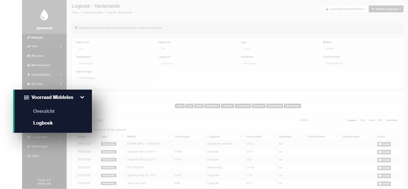The height and width of the screenshot is (189, 408).
Task: Click the Zoeken search box
Action: pyautogui.click(x=327, y=120)
